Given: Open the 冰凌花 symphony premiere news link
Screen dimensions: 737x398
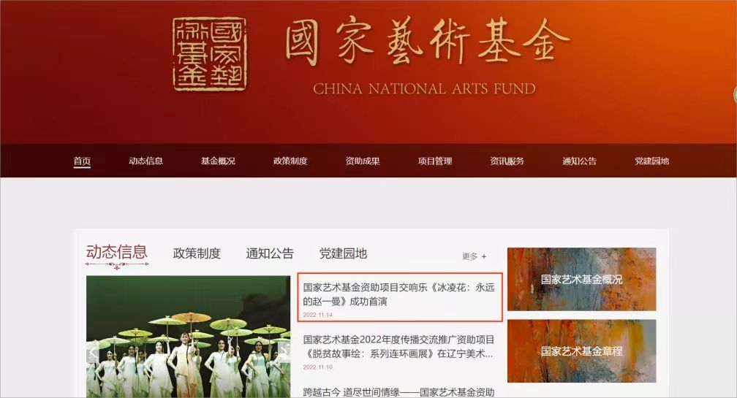Looking at the screenshot, I should click(x=398, y=294).
